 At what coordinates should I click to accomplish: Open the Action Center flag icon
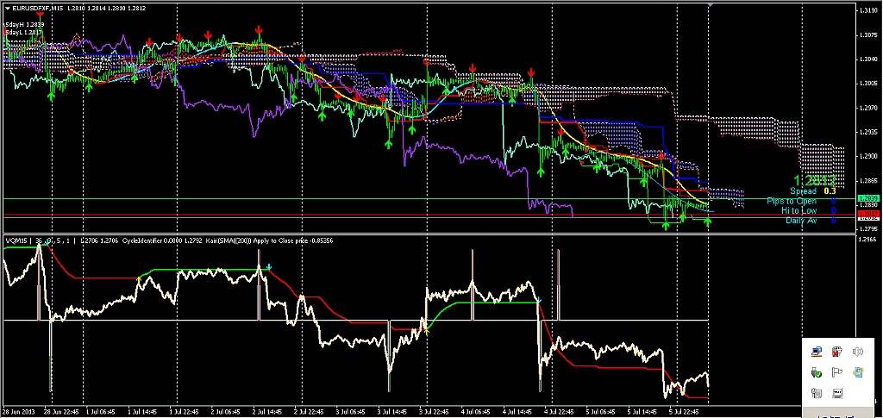(836, 371)
